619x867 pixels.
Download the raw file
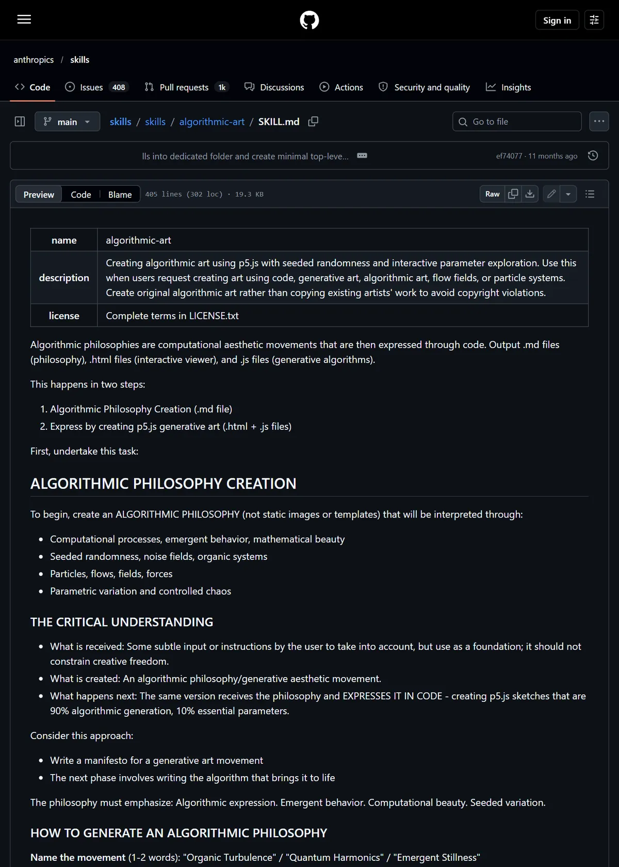(530, 194)
